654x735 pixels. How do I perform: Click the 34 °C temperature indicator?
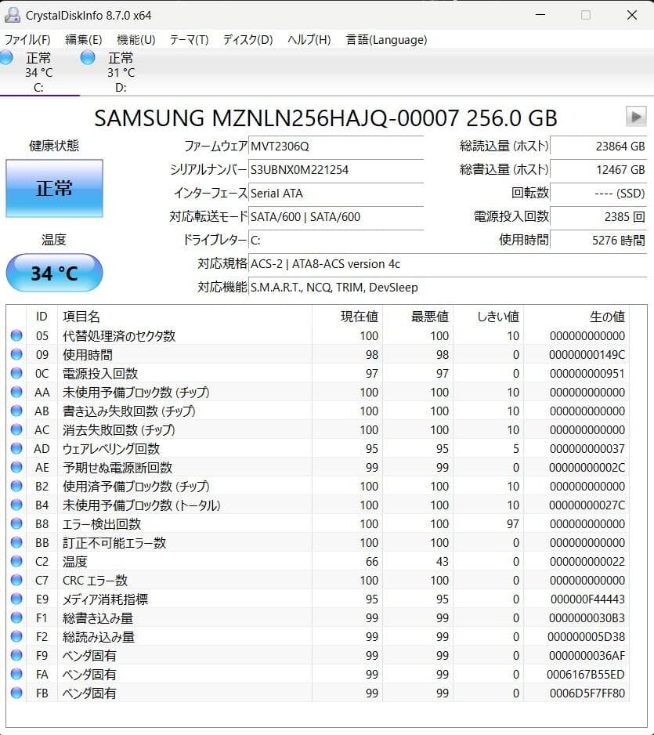click(54, 273)
